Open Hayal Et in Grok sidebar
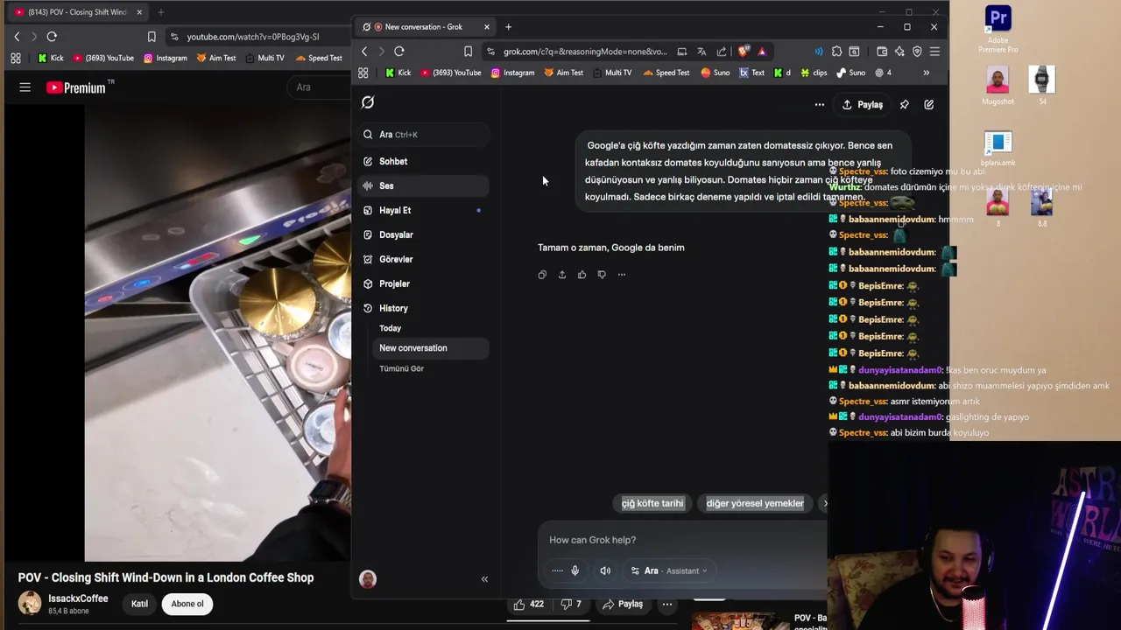This screenshot has width=1121, height=630. (x=424, y=210)
